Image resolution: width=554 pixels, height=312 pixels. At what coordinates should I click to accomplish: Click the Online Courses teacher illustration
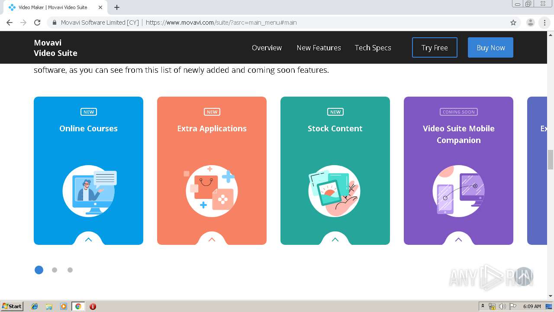[x=89, y=191]
